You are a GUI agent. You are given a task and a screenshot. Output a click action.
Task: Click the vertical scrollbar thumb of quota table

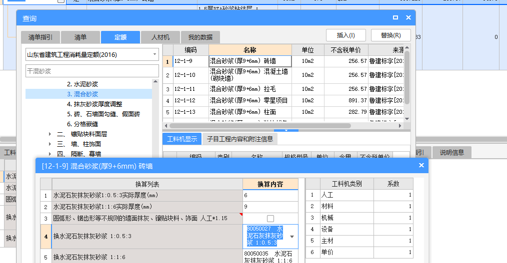[407, 77]
